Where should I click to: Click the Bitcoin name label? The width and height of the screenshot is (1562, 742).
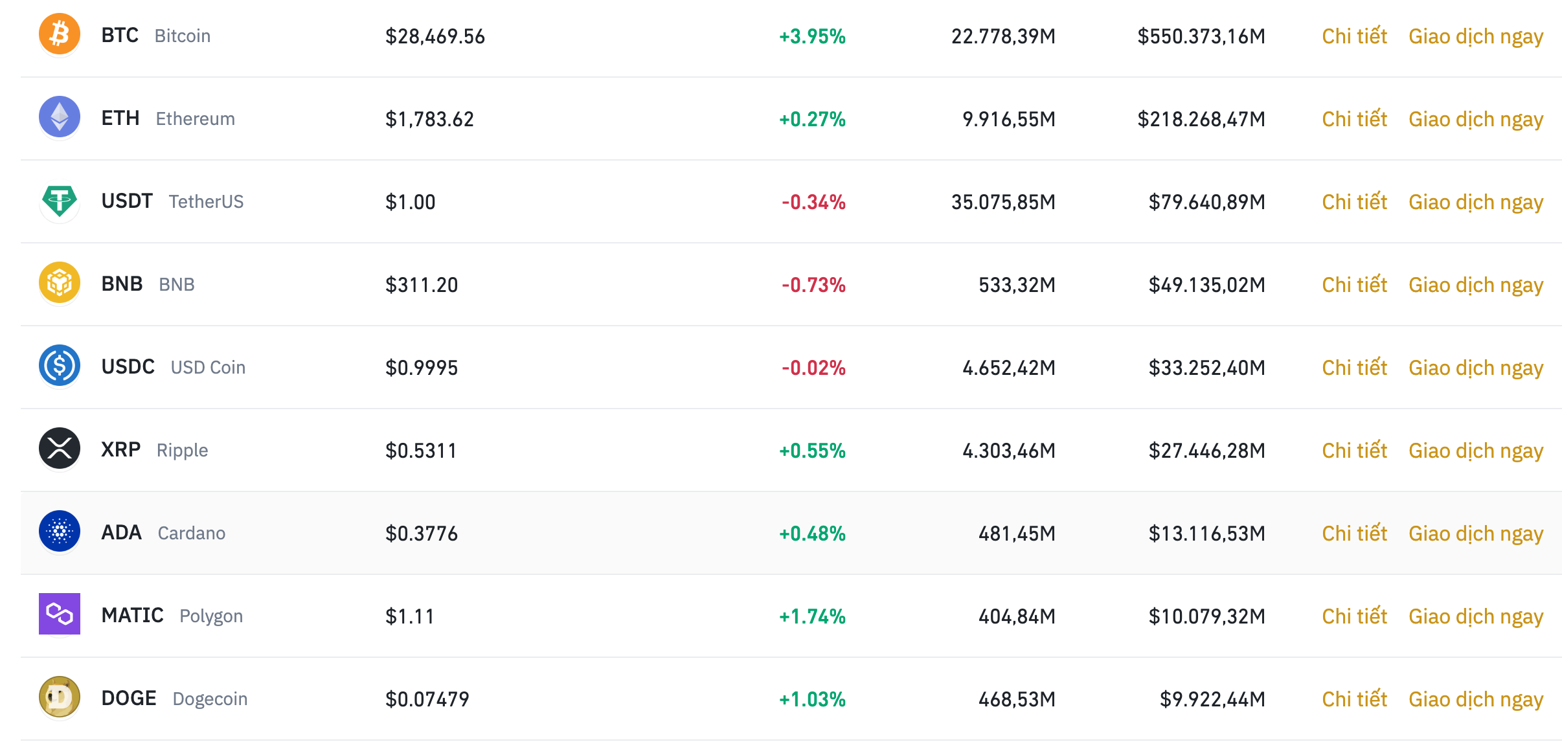coord(183,36)
